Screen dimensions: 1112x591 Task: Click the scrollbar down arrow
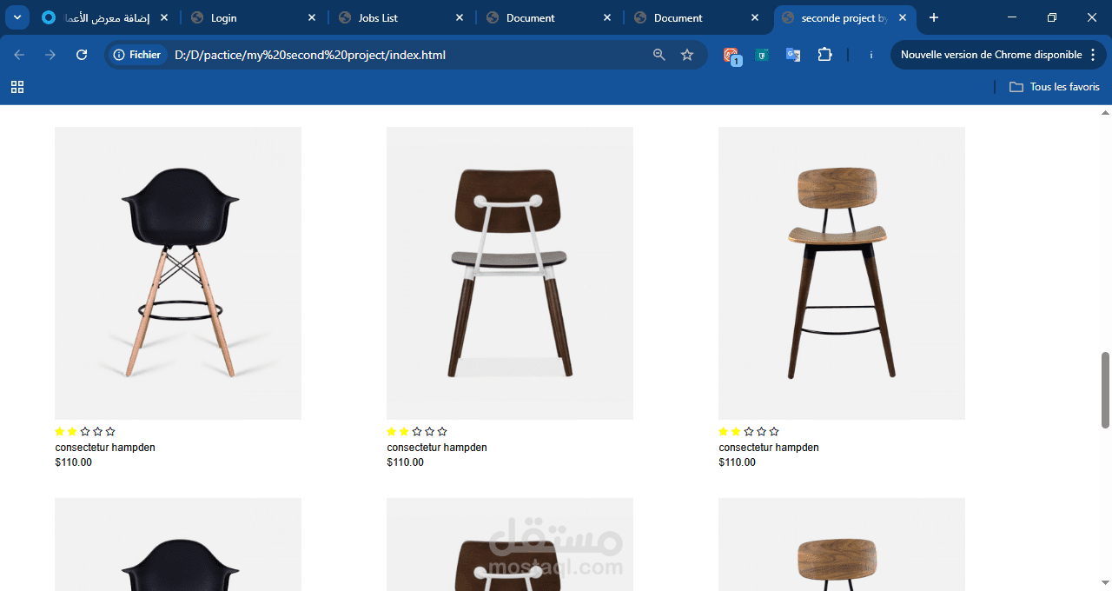pyautogui.click(x=1106, y=583)
